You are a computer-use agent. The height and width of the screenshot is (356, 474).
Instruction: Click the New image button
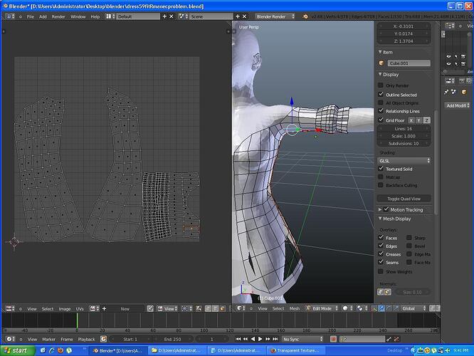tap(125, 309)
